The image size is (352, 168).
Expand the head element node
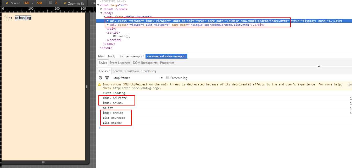[x=102, y=9]
